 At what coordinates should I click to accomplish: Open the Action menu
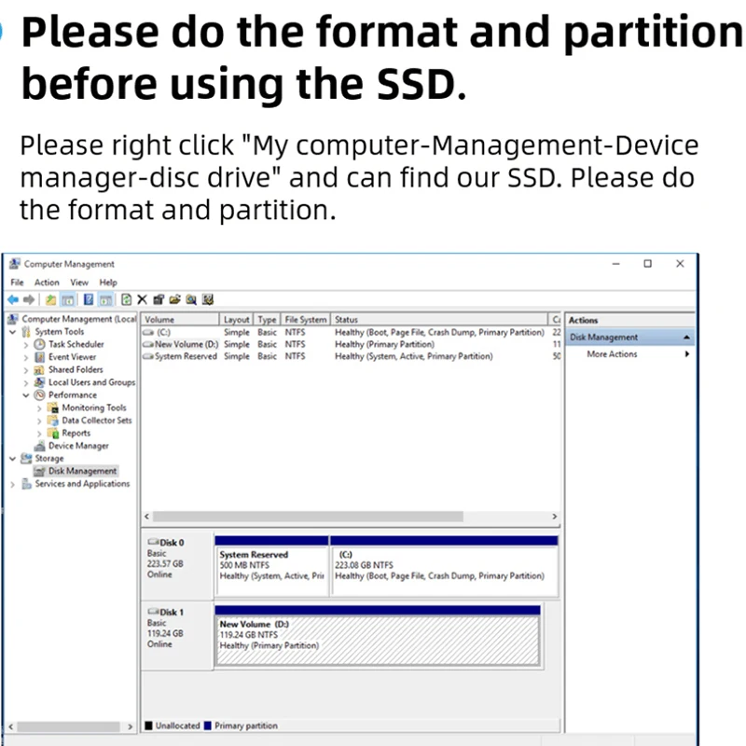tap(47, 283)
